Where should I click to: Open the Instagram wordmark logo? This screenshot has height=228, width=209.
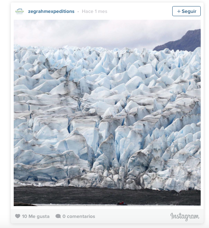[x=185, y=217]
